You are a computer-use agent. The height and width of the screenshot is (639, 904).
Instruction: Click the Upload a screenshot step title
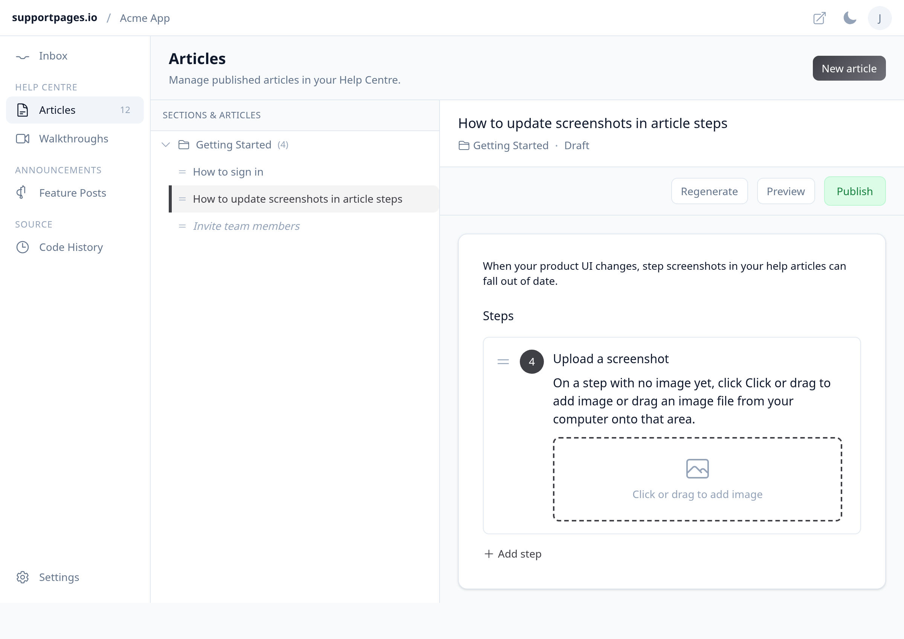pyautogui.click(x=611, y=359)
